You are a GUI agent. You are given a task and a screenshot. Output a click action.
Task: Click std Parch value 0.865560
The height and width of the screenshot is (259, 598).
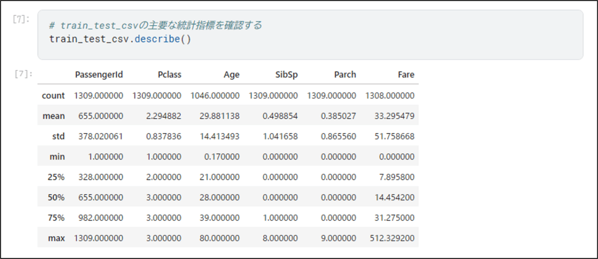pyautogui.click(x=339, y=136)
